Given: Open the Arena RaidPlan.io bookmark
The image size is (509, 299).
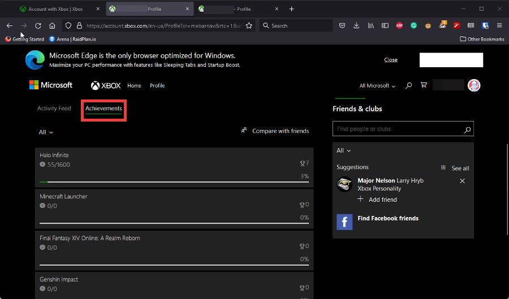Looking at the screenshot, I should [x=72, y=39].
